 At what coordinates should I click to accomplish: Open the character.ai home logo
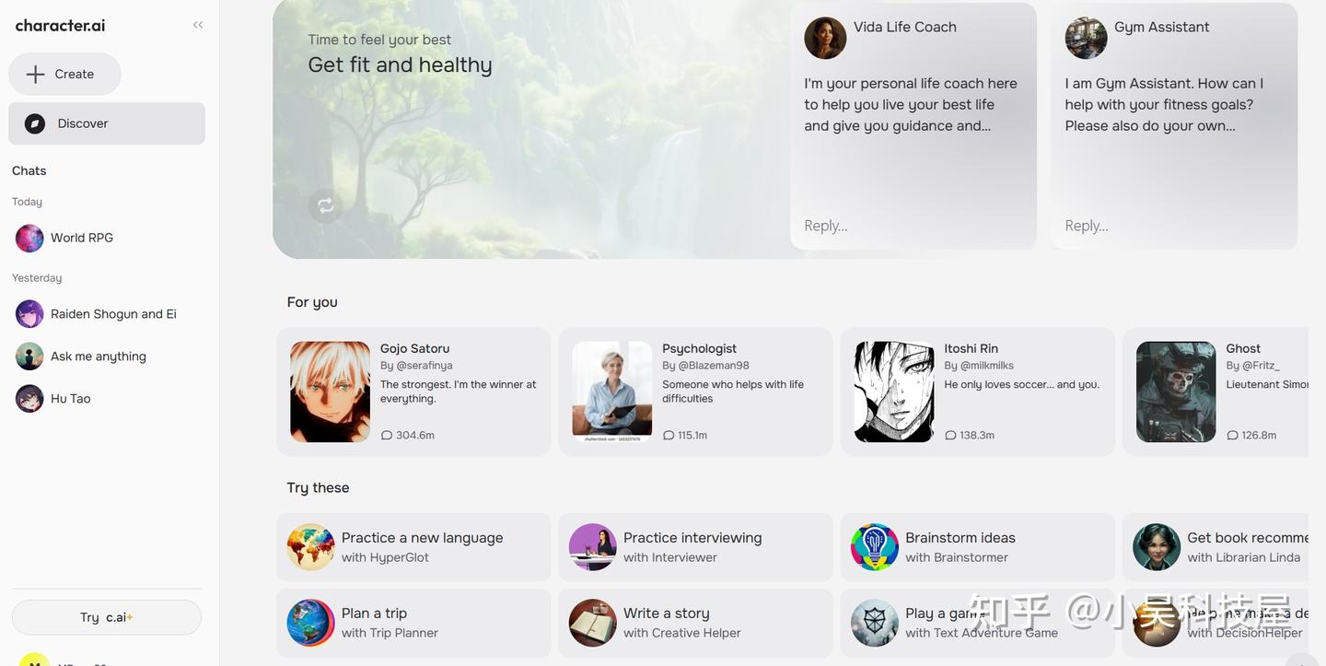[60, 26]
